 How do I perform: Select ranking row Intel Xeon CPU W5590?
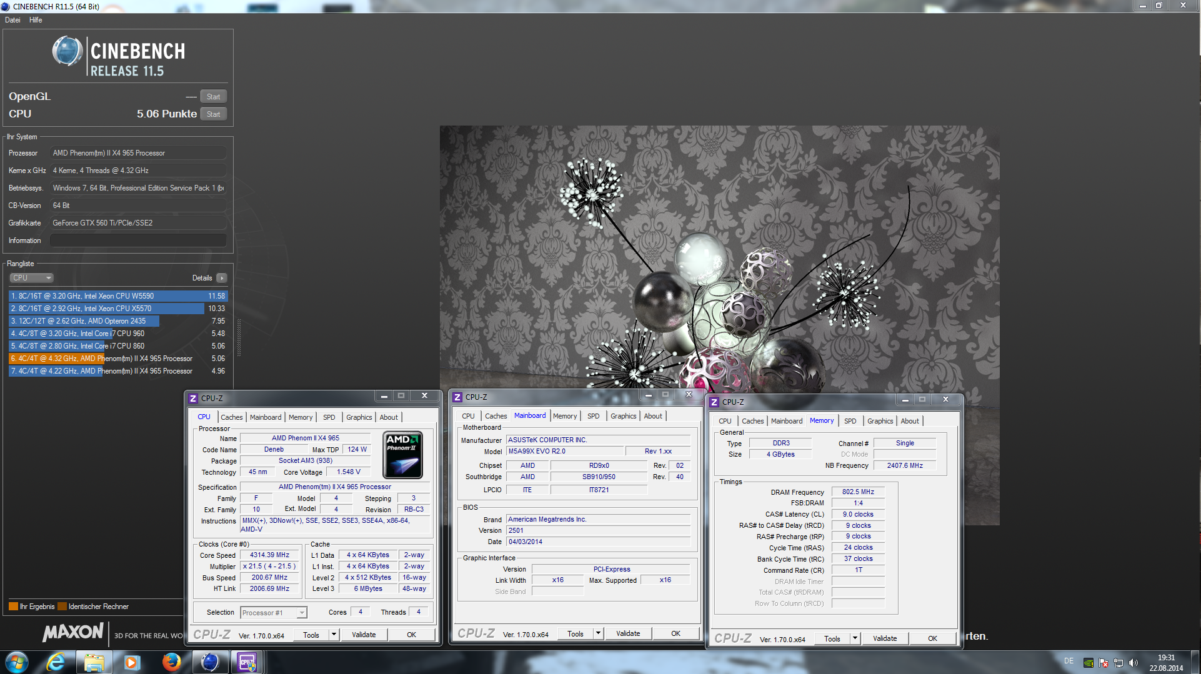coord(118,296)
